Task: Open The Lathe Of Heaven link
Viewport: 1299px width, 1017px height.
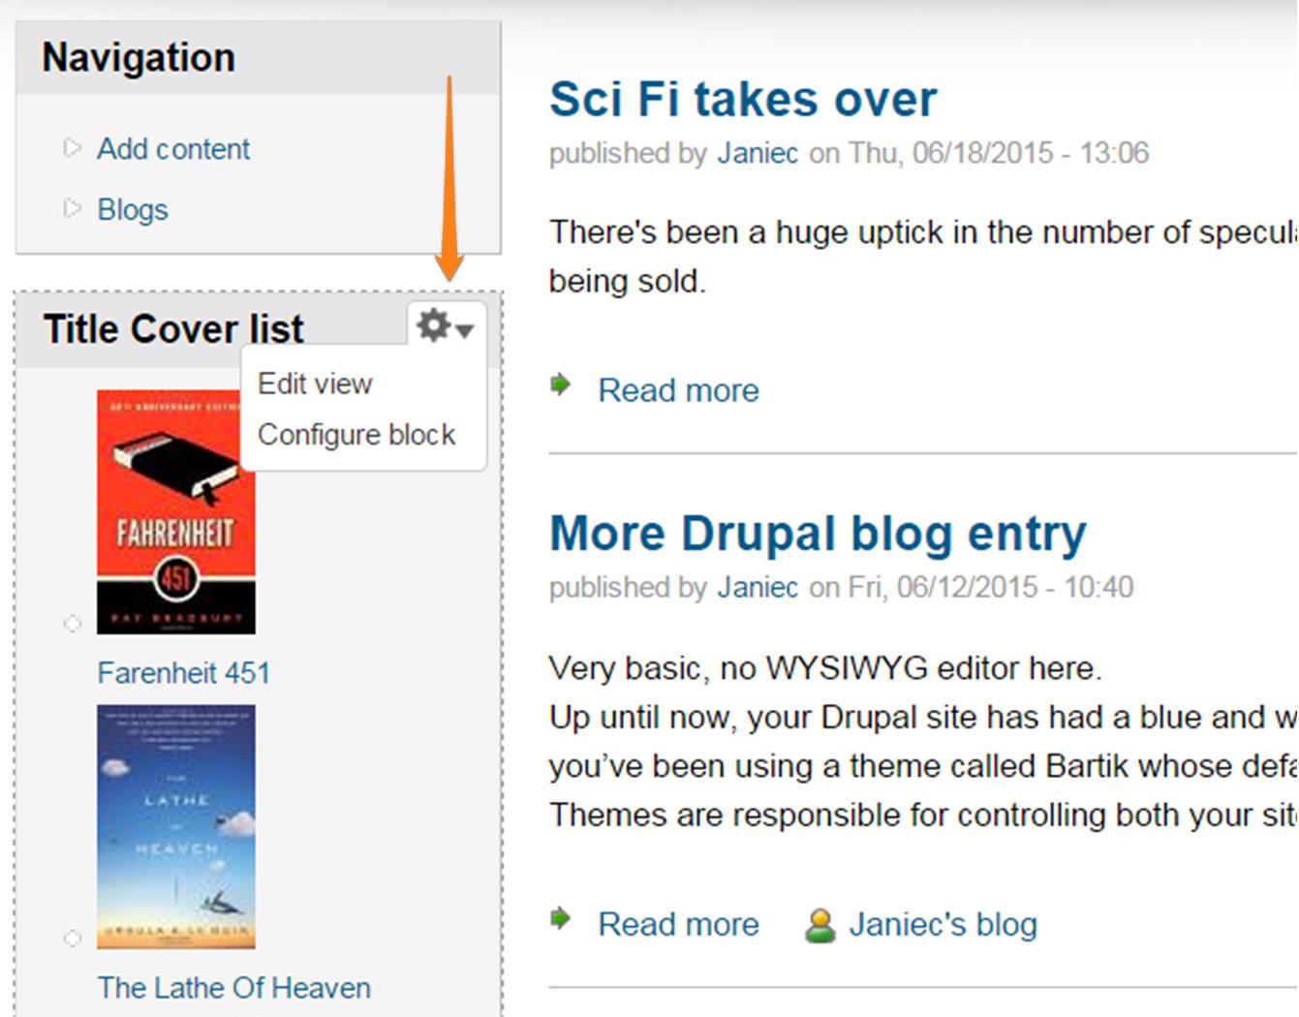Action: click(233, 987)
